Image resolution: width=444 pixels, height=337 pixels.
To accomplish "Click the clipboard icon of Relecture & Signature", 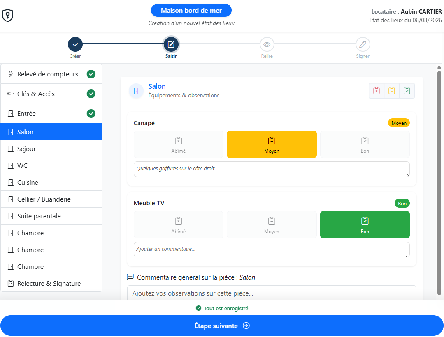I will [x=11, y=283].
